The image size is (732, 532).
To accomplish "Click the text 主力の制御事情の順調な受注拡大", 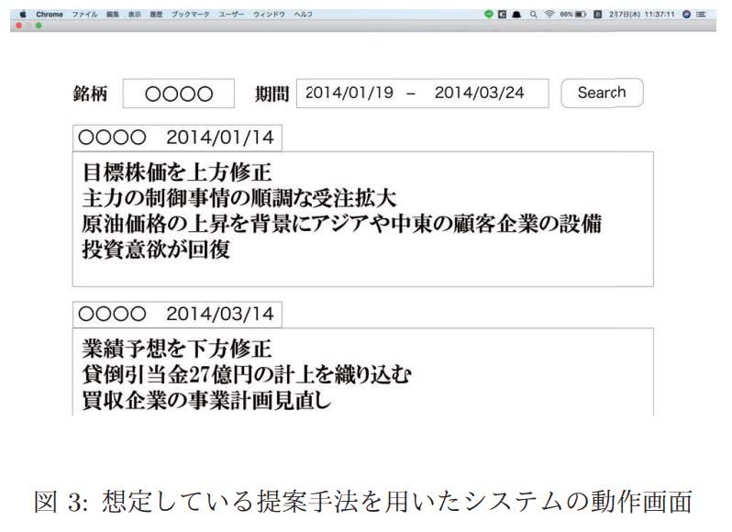I will (x=239, y=198).
